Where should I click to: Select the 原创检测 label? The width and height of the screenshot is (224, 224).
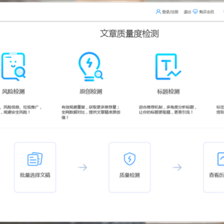click(91, 91)
